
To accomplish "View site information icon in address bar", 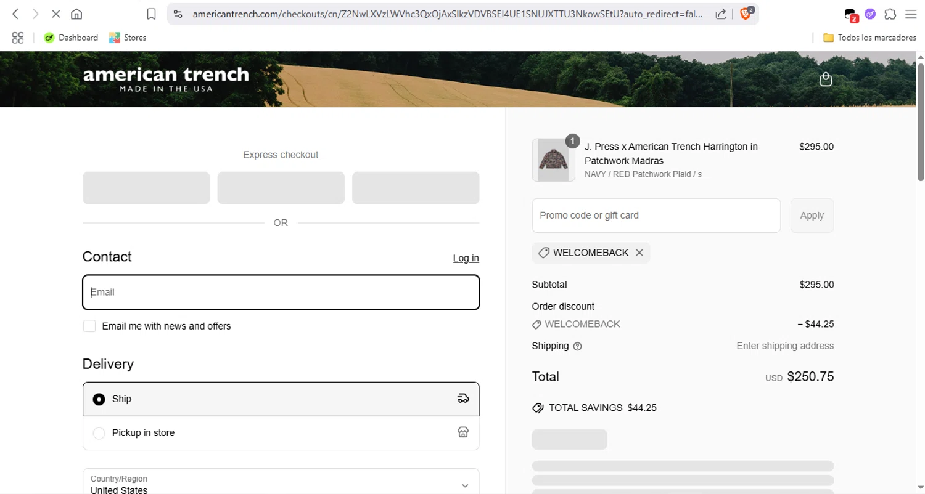I will (x=178, y=14).
